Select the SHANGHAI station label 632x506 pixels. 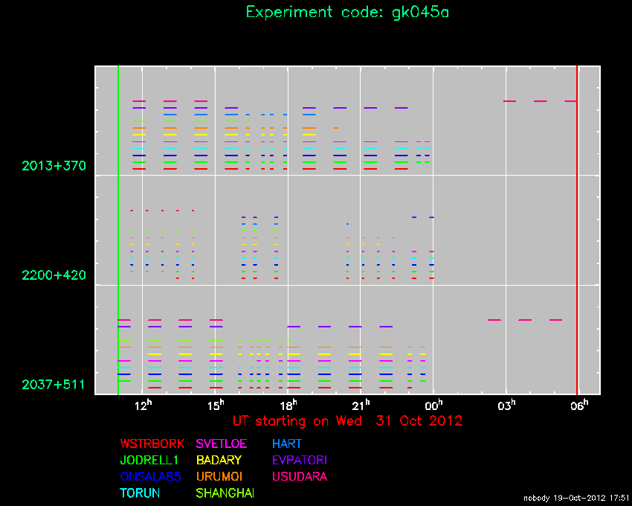point(225,493)
